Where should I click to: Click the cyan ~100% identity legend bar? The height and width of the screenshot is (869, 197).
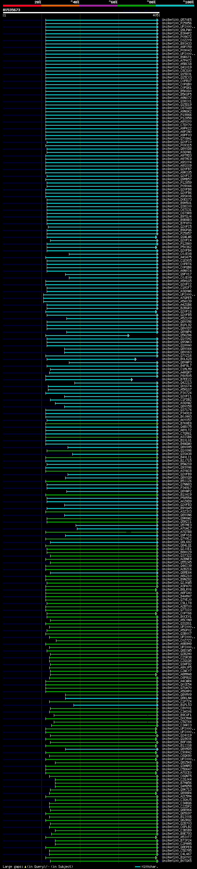click(175, 6)
